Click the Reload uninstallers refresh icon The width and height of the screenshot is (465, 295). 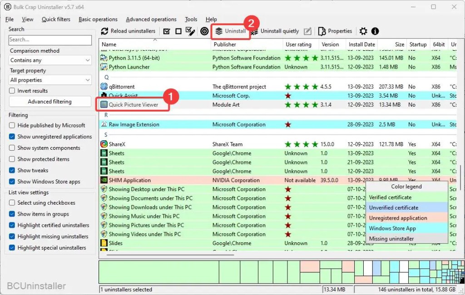tap(104, 31)
